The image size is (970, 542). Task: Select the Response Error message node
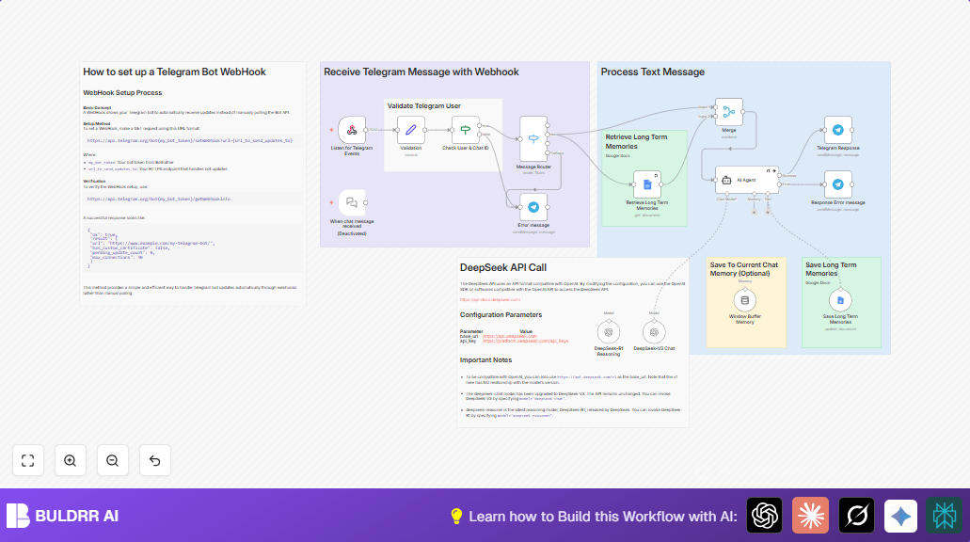point(837,184)
